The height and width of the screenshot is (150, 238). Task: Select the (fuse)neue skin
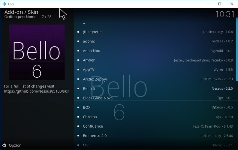[x=155, y=32]
